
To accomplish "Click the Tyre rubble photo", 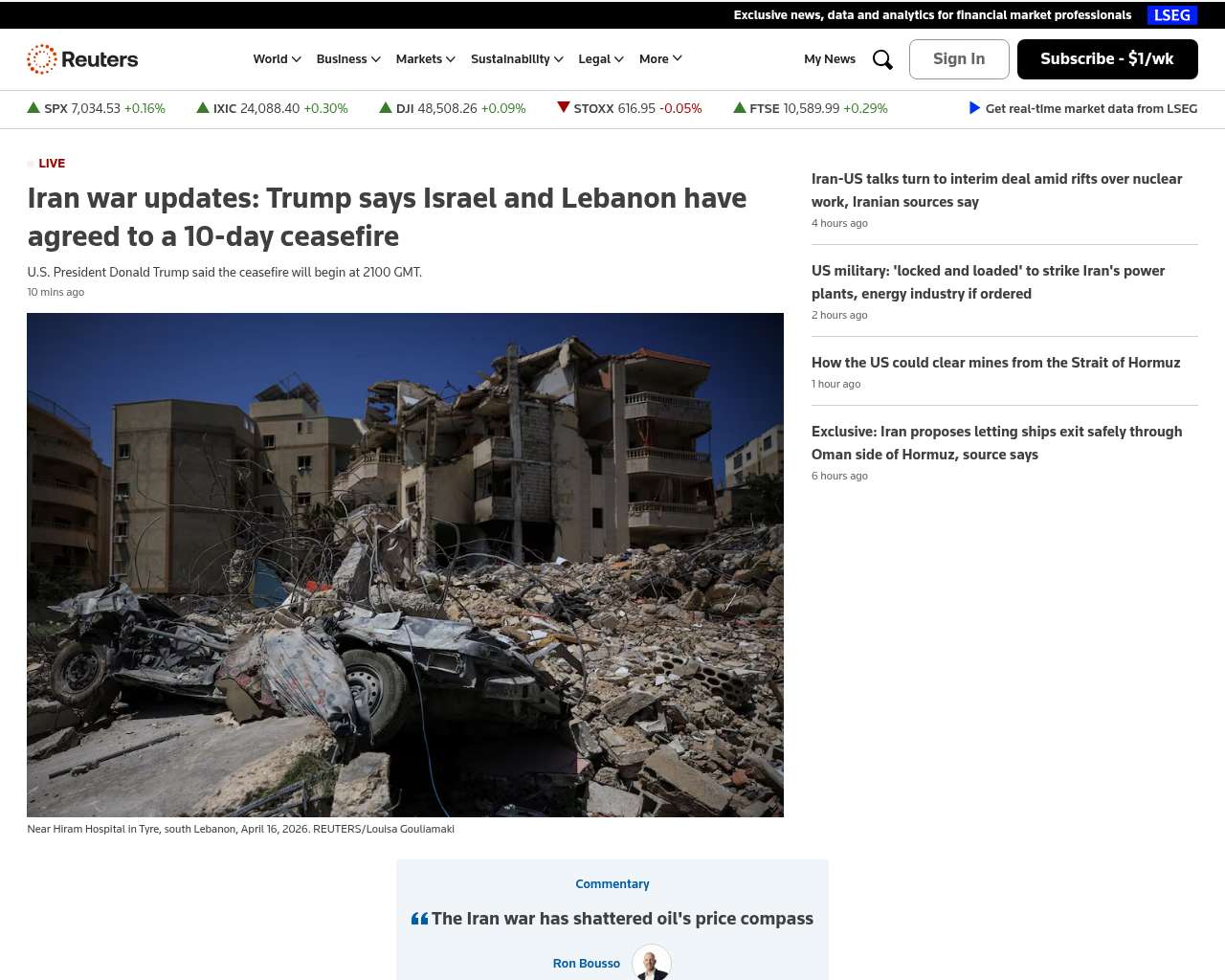I will pos(405,565).
